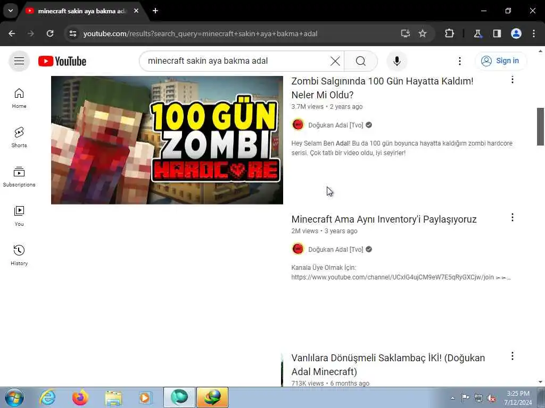
Task: Open options menu for Zombi Salgınında video
Action: coord(513,80)
